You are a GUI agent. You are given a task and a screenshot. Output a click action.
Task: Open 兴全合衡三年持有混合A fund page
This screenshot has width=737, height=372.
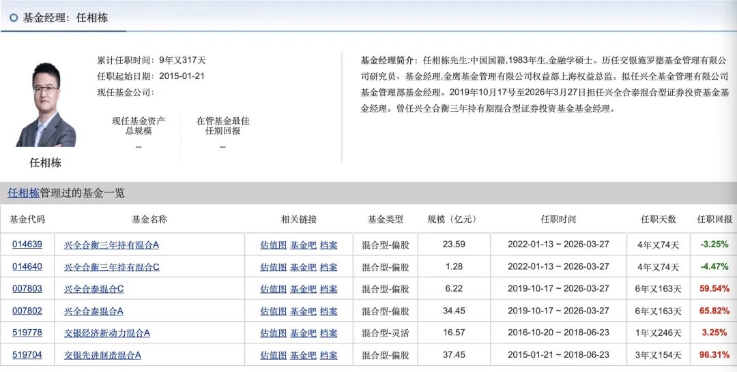(111, 245)
